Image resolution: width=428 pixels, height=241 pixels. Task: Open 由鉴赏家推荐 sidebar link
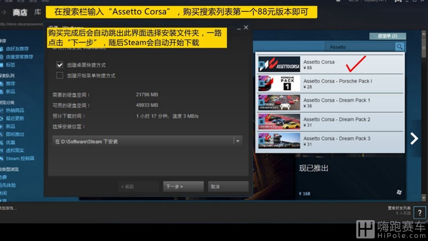pyautogui.click(x=19, y=57)
